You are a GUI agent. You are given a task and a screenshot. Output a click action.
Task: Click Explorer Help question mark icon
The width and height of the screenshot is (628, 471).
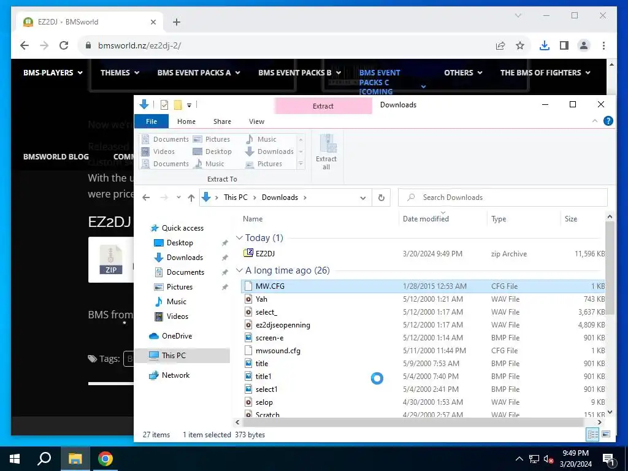(608, 121)
